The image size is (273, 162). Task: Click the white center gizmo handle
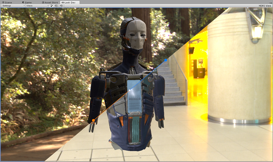click(129, 90)
